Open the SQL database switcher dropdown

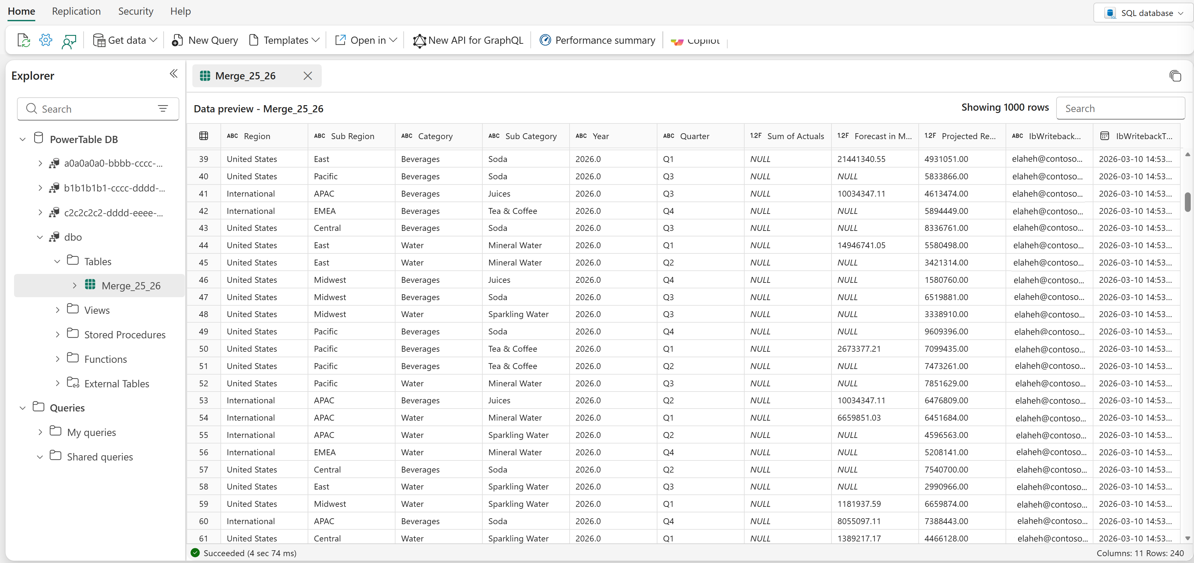point(1143,13)
